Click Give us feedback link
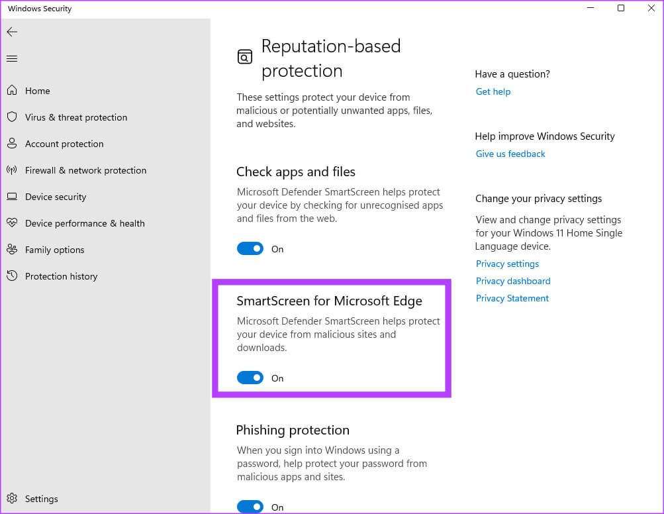The height and width of the screenshot is (514, 664). click(x=510, y=154)
